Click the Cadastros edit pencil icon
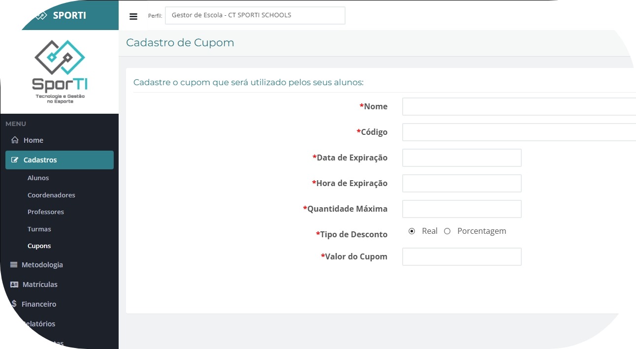This screenshot has width=636, height=349. point(15,160)
